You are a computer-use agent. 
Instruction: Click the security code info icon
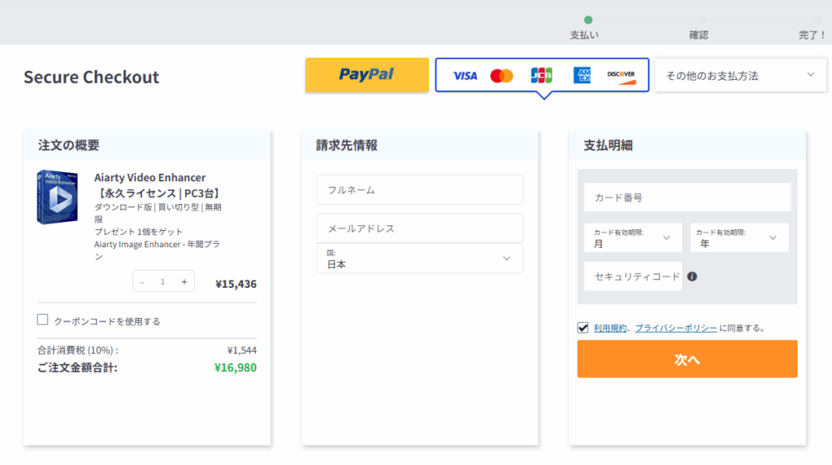pyautogui.click(x=692, y=276)
